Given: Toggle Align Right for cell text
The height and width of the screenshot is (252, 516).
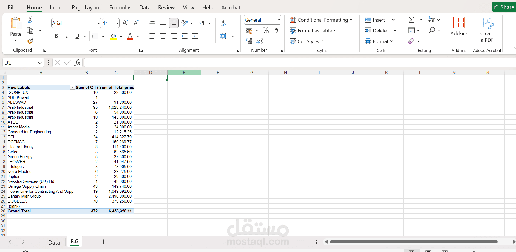Looking at the screenshot, I should point(174,36).
